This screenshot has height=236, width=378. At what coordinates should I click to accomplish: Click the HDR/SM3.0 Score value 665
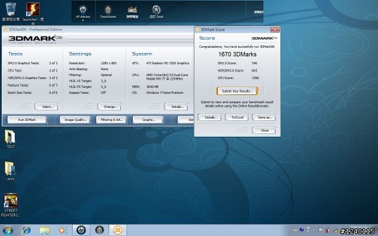pyautogui.click(x=255, y=71)
